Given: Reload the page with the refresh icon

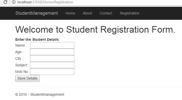Looking at the screenshot, I should 5,2.
